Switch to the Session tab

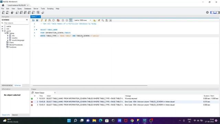pyautogui.click(x=15, y=115)
